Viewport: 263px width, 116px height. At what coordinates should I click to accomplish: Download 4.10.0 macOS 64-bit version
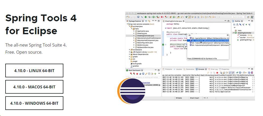coord(34,87)
